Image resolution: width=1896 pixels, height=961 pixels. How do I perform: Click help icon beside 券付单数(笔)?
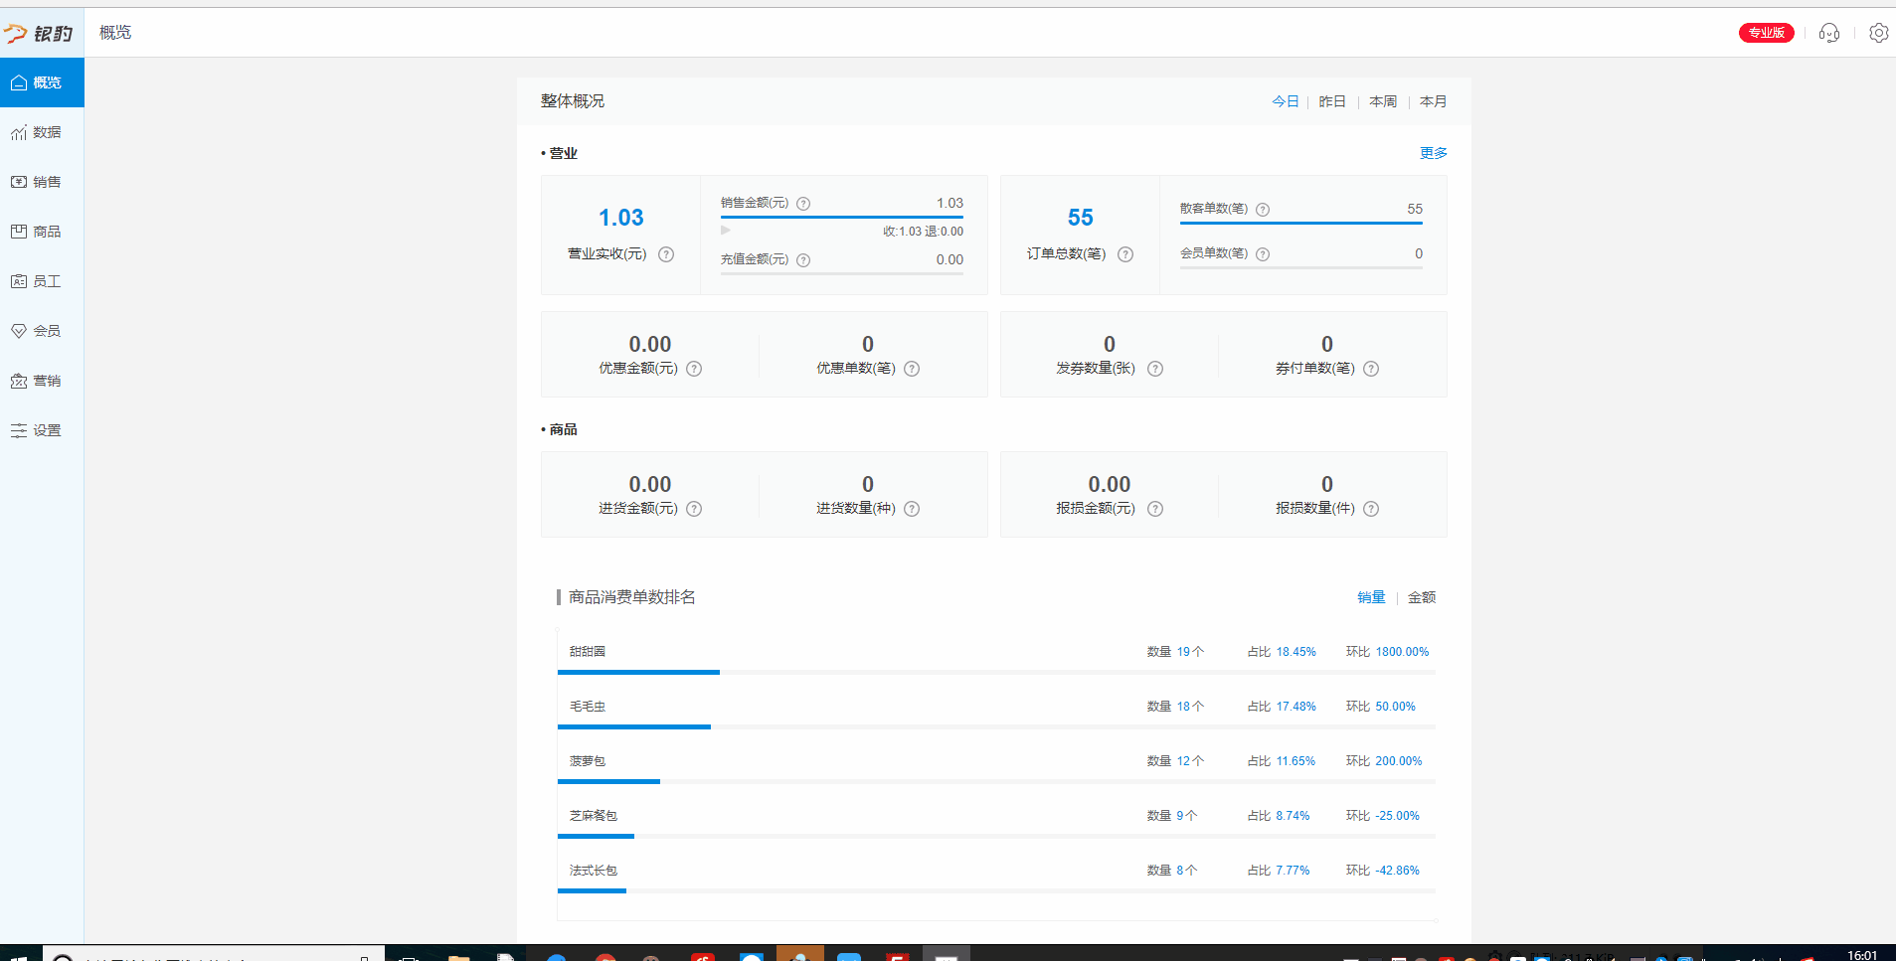tap(1371, 369)
